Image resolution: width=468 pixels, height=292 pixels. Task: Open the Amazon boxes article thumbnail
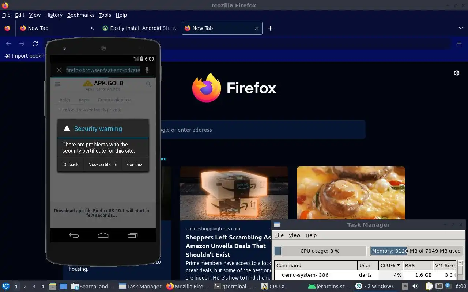234,193
